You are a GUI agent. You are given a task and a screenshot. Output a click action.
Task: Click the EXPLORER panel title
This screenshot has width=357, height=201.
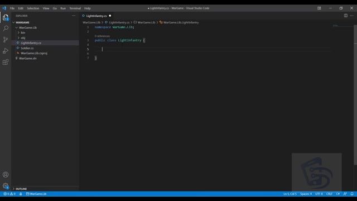pos(22,16)
